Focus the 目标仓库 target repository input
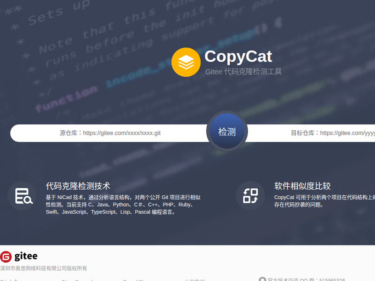Screen dimensions: 375x281 (310, 133)
